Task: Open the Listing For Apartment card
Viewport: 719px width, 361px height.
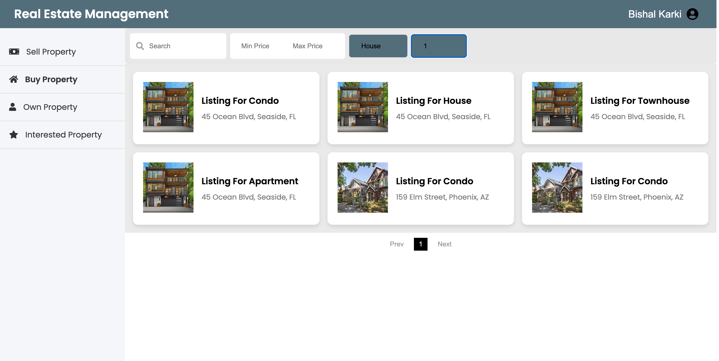Action: [x=226, y=188]
